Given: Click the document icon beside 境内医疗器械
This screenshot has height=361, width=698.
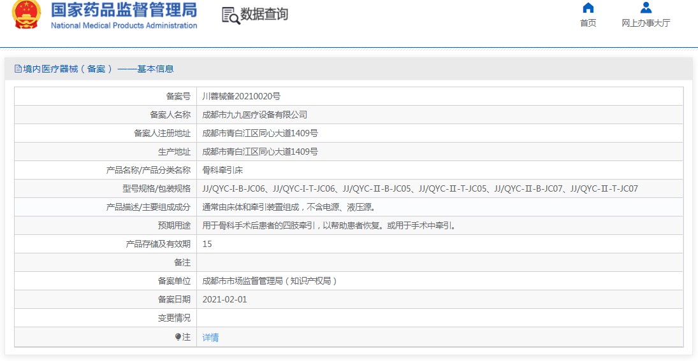Looking at the screenshot, I should point(18,69).
